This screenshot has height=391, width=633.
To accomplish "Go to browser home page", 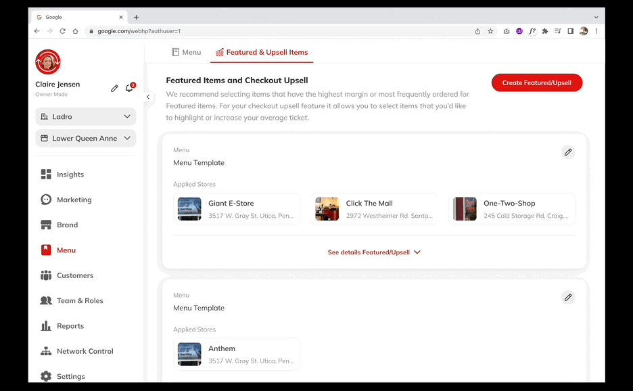I will pos(76,31).
